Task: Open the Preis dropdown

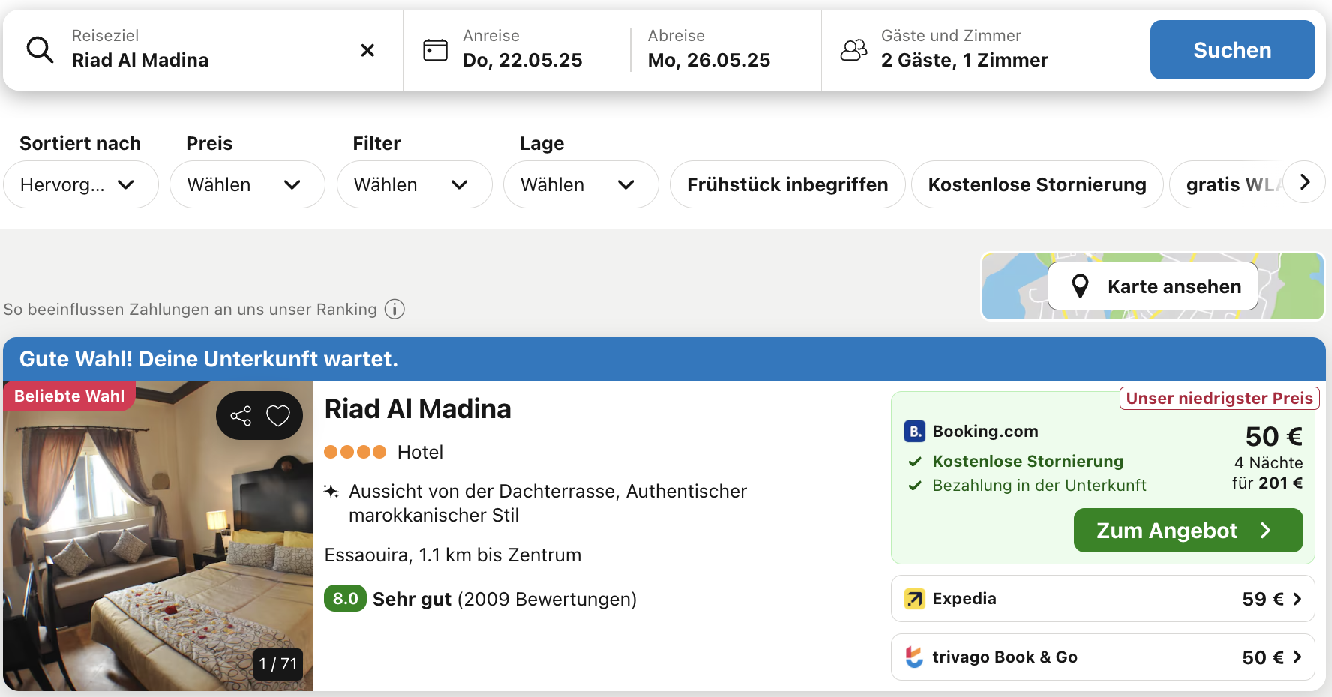Action: click(247, 184)
